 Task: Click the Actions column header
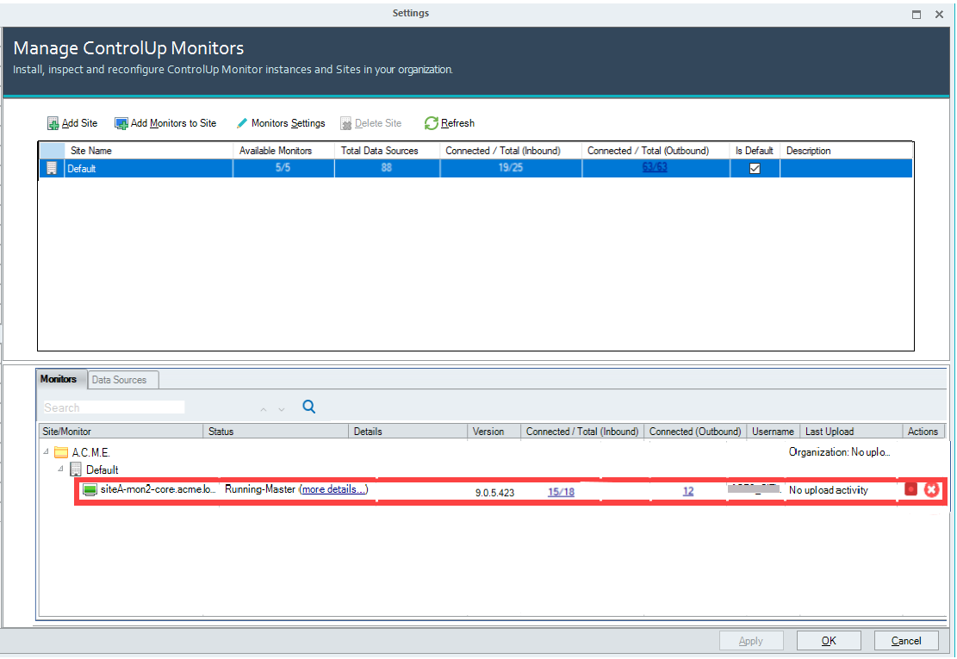[x=923, y=432]
